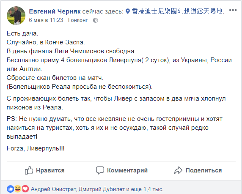Open the Гонконг location link
The height and width of the screenshot is (194, 242).
78,20
